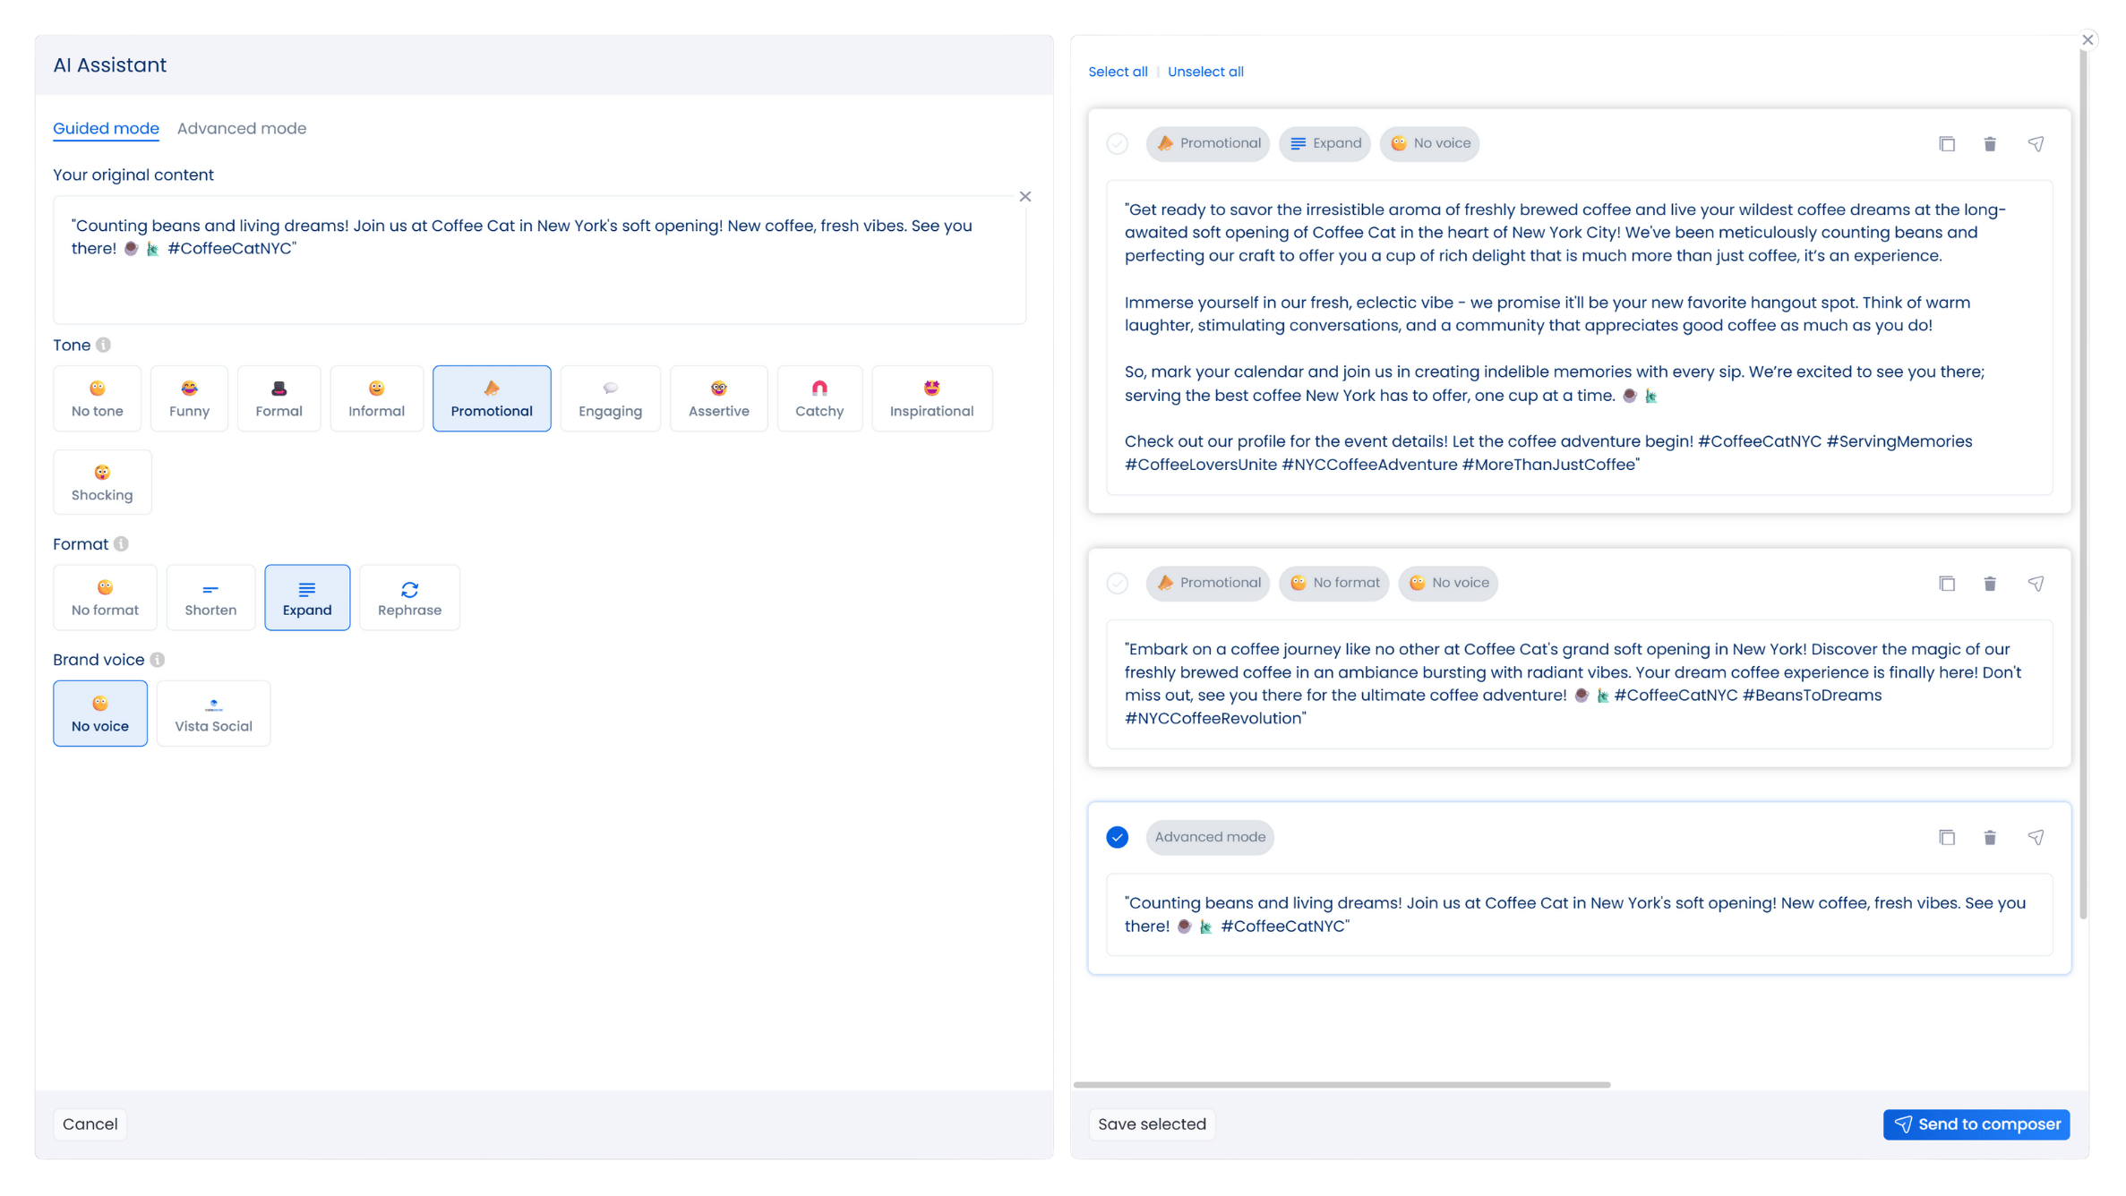2126x1196 pixels.
Task: Click the Brand voice info icon
Action: [158, 660]
